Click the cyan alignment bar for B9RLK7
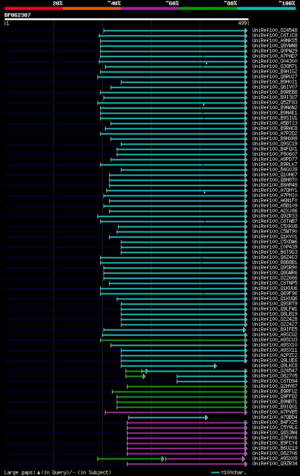Screen dimensions: 300x476 (174, 165)
